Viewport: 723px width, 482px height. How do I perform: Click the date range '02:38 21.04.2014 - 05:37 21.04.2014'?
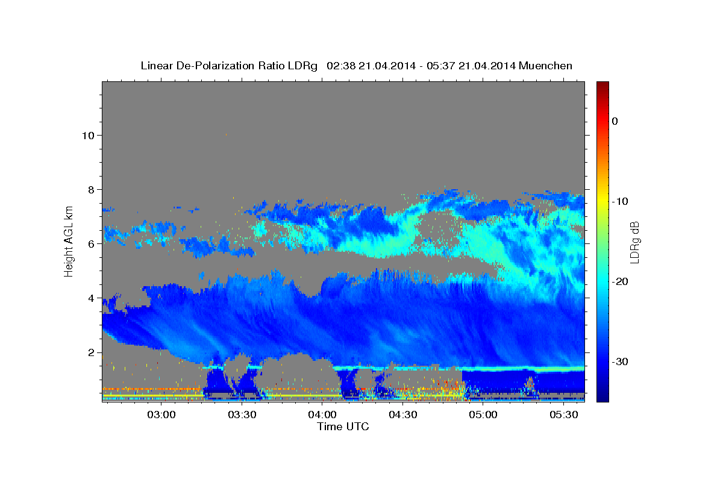421,66
